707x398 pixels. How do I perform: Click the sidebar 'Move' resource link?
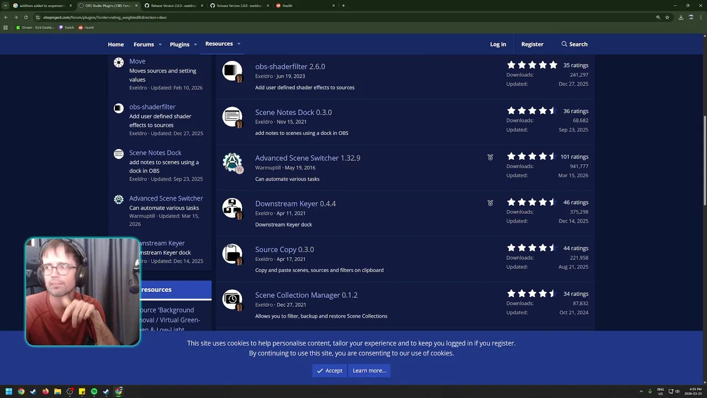[137, 61]
